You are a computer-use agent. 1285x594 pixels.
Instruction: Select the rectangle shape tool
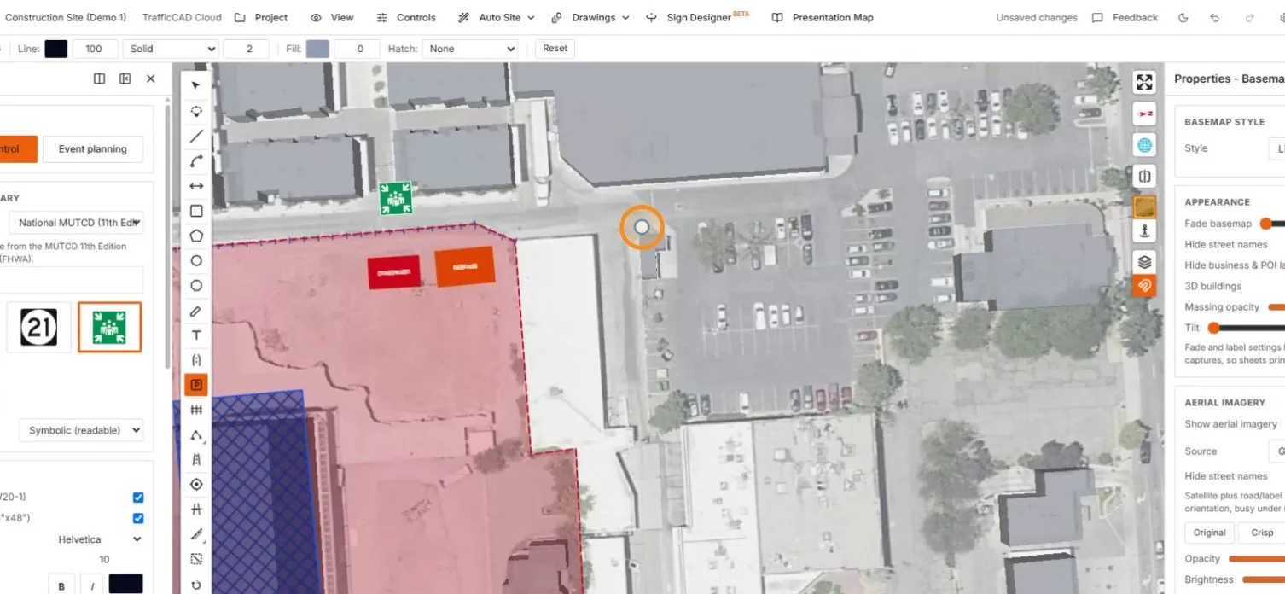point(196,211)
